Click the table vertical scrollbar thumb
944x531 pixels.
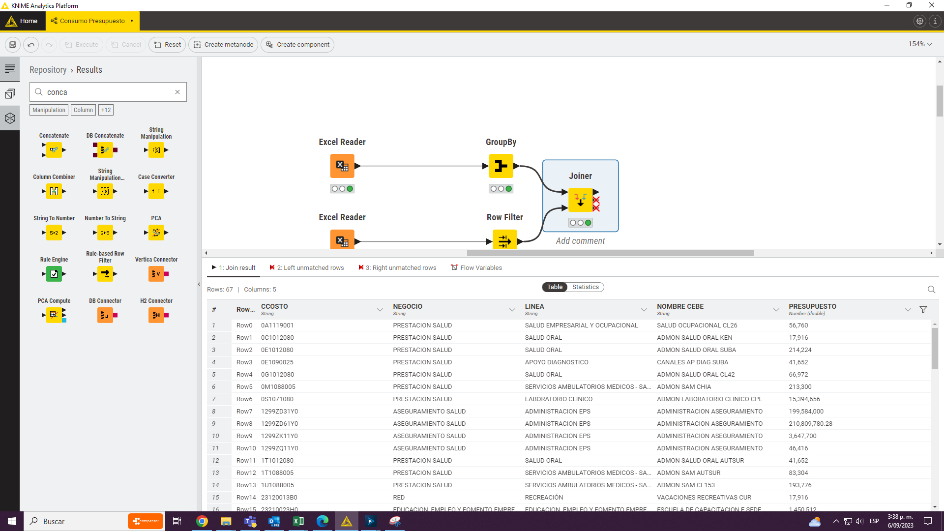935,348
